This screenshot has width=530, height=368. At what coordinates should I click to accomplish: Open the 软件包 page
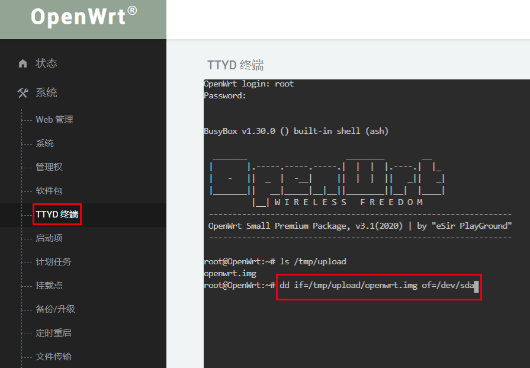[x=49, y=191]
